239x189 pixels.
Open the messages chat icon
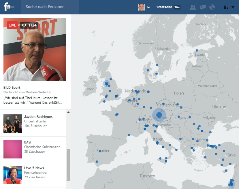203,7
